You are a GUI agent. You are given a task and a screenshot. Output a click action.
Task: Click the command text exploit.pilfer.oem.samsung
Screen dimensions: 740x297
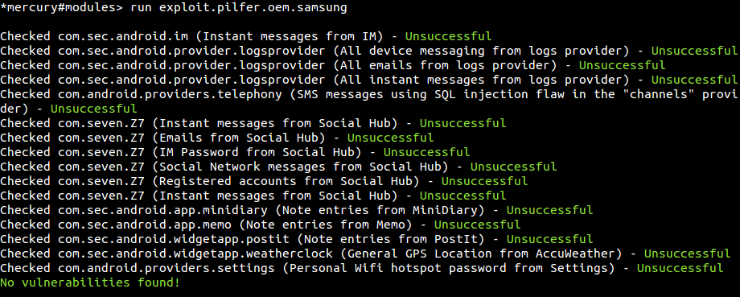point(253,8)
